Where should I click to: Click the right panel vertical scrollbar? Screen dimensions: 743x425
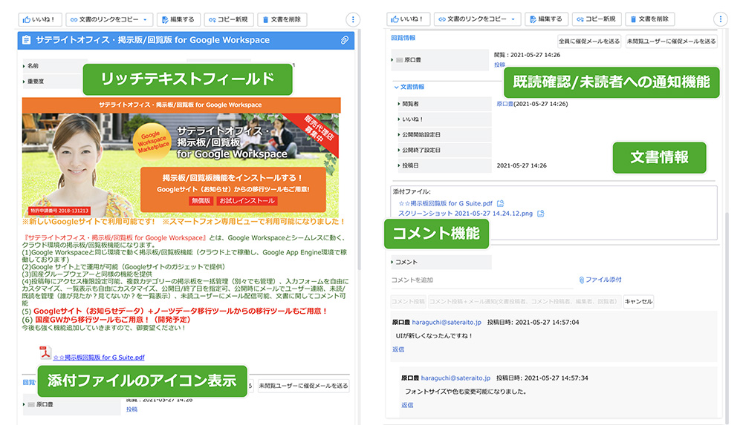[x=727, y=317]
